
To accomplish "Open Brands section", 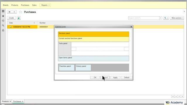I will [x=6, y=5].
